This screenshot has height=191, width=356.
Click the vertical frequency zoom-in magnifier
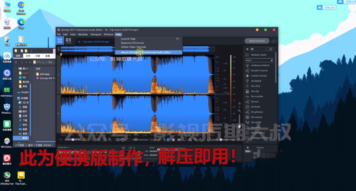239,111
